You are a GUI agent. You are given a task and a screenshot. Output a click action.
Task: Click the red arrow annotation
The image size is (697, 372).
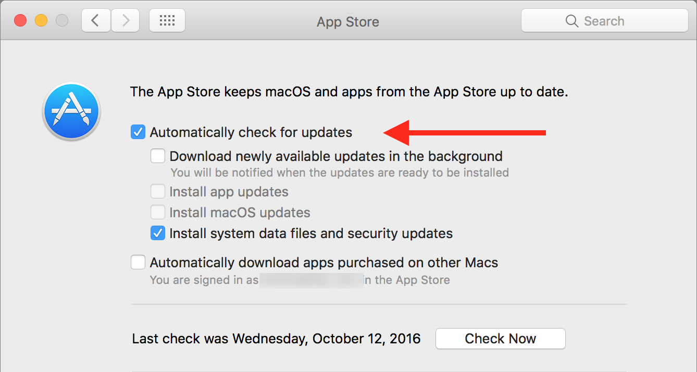click(465, 133)
